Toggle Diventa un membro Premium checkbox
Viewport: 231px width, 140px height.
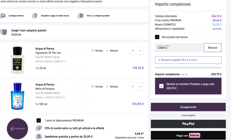click(x=161, y=86)
